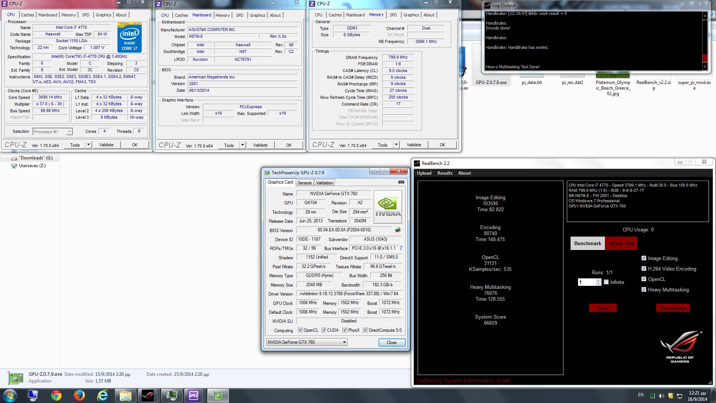Click the runs count stepper arrows
Viewport: 716px width, 403px height.
coord(599,282)
